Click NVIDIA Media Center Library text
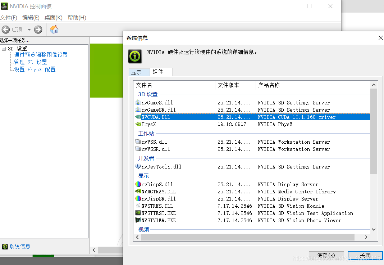Viewport: 384px width, 265px height. point(297,192)
